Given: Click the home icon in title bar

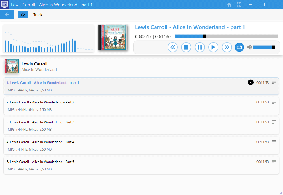Looking at the screenshot, I should (x=229, y=5).
